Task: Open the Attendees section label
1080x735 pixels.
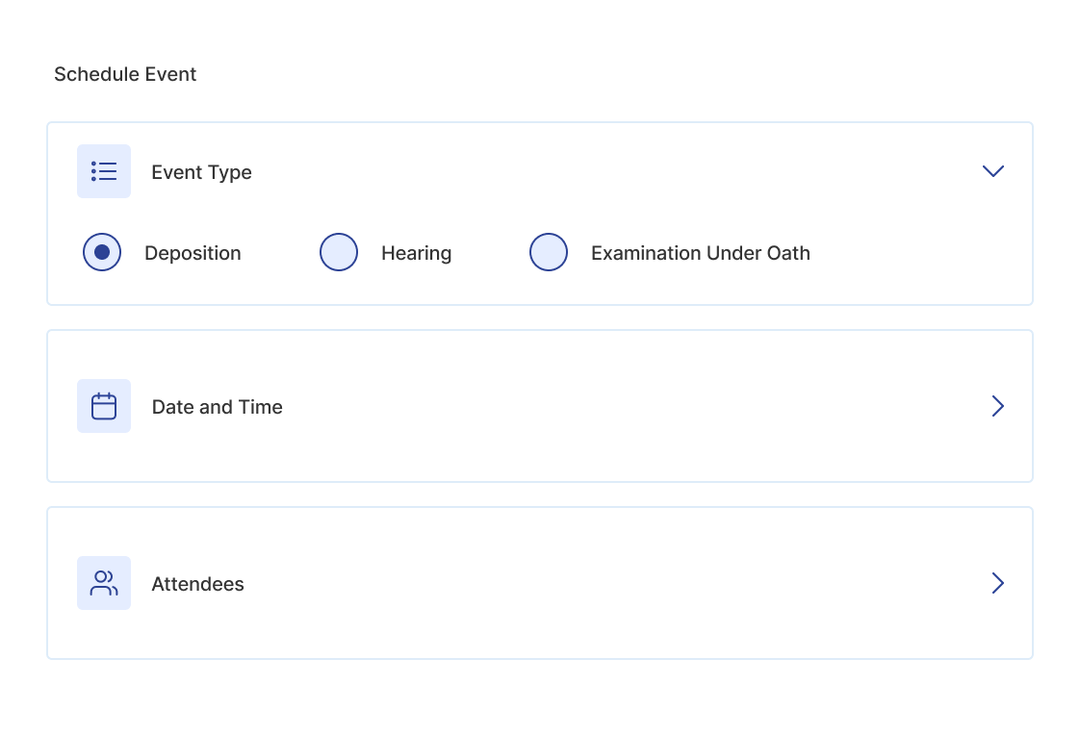Action: coord(197,584)
